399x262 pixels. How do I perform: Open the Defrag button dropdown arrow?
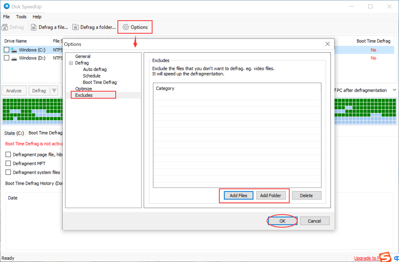tap(54, 91)
